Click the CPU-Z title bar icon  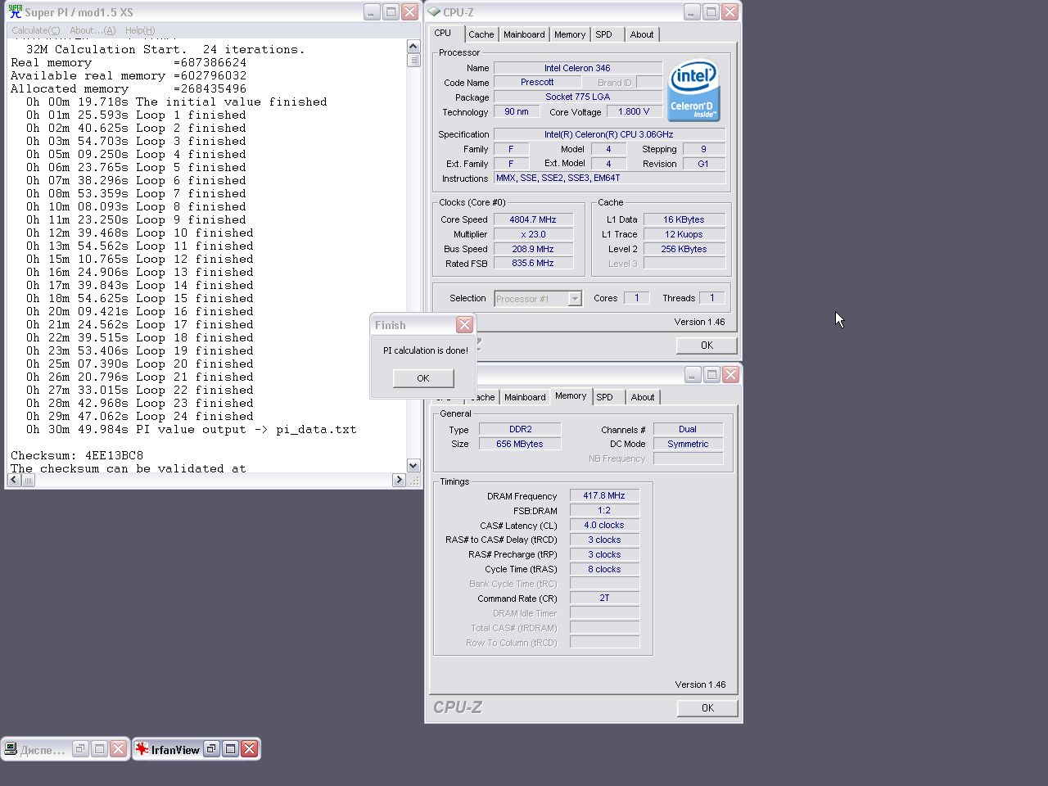(x=434, y=11)
